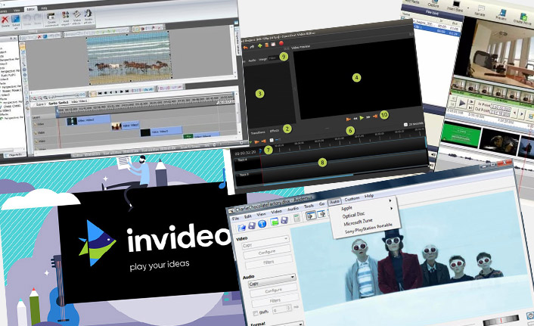This screenshot has height=326, width=534.
Task: Open the Audio codec Copy dropdown
Action: (272, 282)
